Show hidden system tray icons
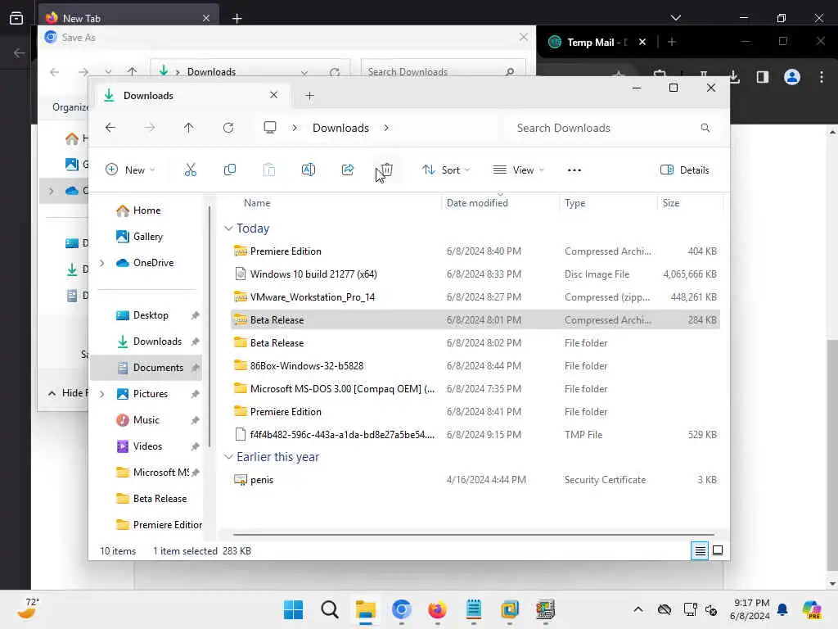Screen dimensions: 838x629 pyautogui.click(x=638, y=609)
